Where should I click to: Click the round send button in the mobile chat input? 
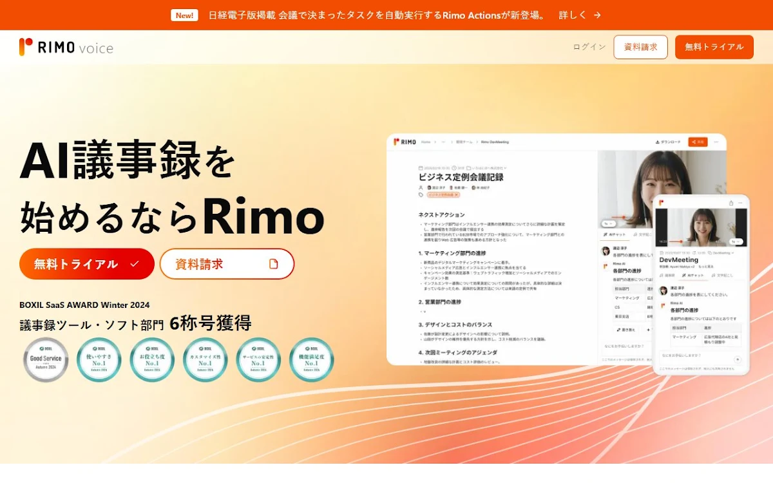pyautogui.click(x=738, y=359)
